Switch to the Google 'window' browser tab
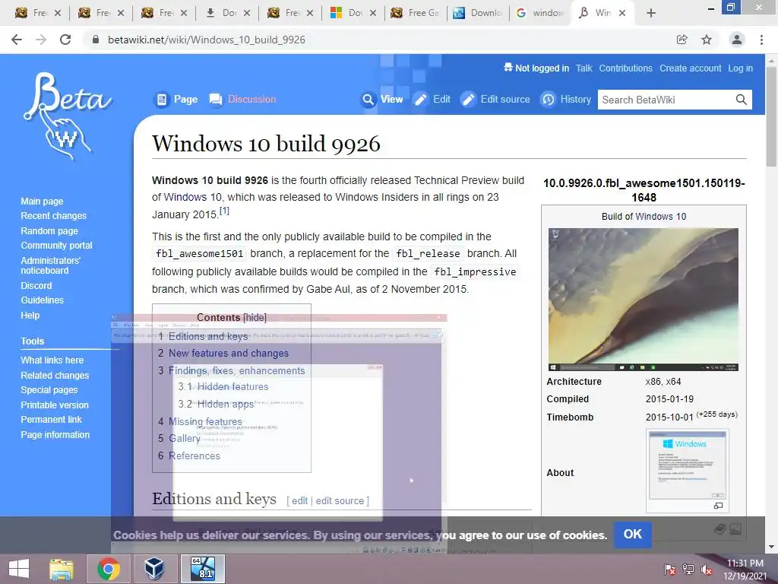 point(540,13)
